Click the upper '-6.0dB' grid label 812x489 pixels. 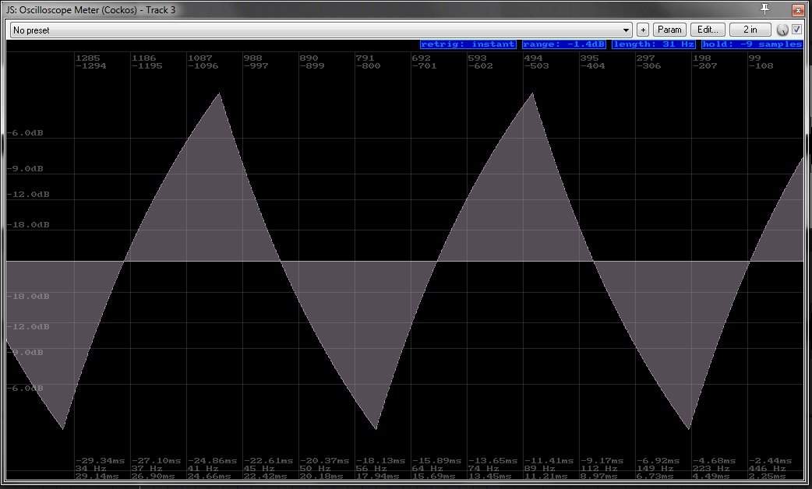(26, 133)
